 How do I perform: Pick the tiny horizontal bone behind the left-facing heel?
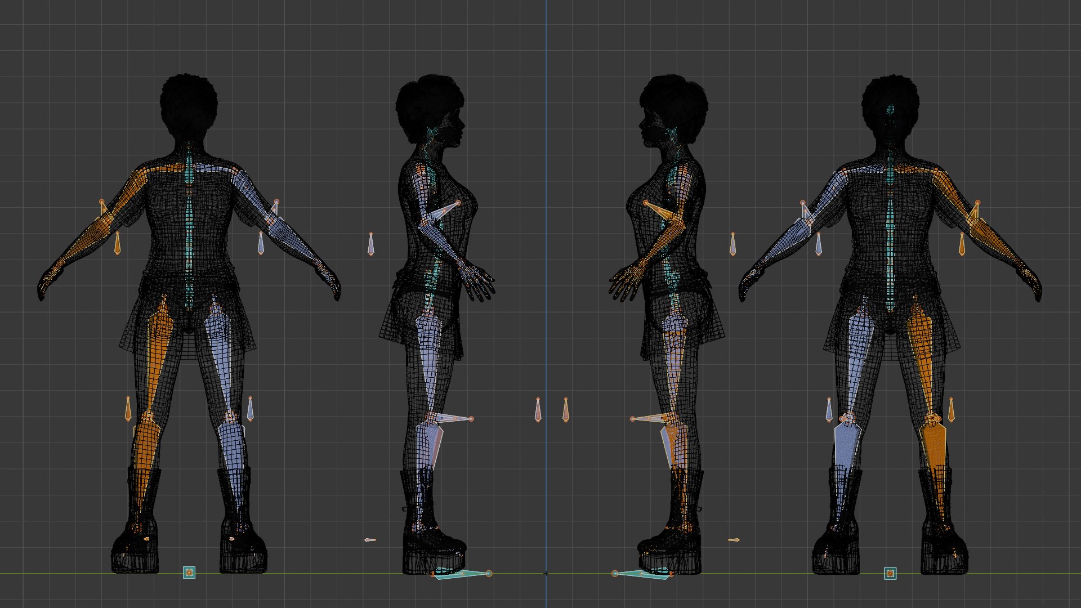(x=734, y=540)
